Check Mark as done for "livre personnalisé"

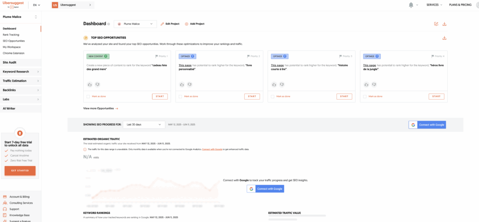tap(181, 96)
